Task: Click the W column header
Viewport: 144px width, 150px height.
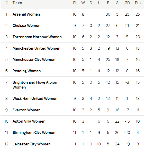Action: point(83,3)
